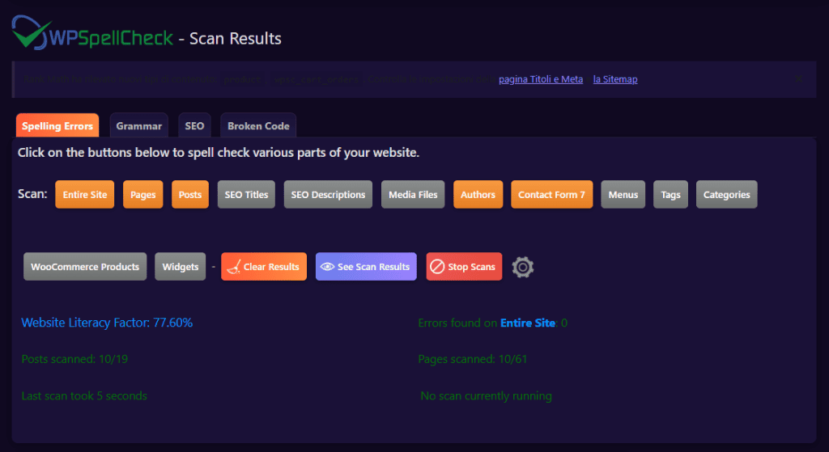The image size is (829, 452).
Task: Scan the Entire Site
Action: 84,194
